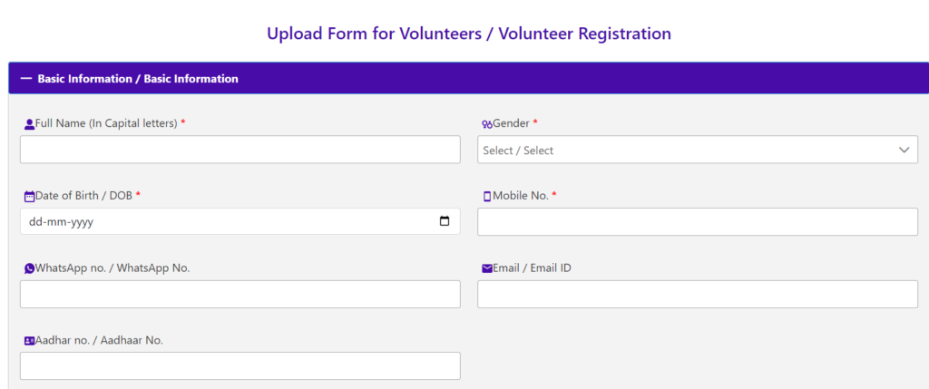
Task: Select the WhatsApp No. input field
Action: point(240,294)
